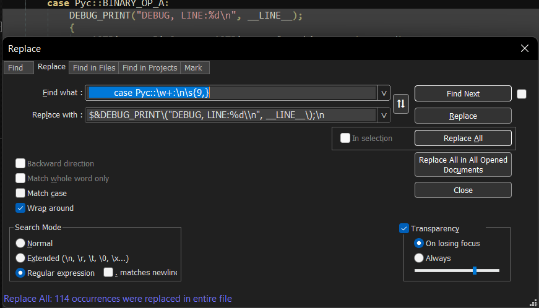Choose Always transparency radio option
This screenshot has width=539, height=308.
click(x=419, y=258)
